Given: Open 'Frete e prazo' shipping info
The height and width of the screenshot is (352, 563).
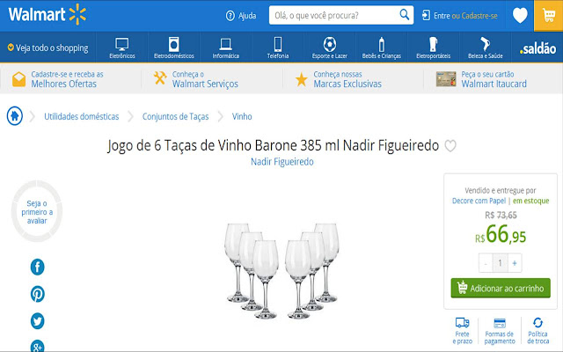Looking at the screenshot, I should coord(462,331).
